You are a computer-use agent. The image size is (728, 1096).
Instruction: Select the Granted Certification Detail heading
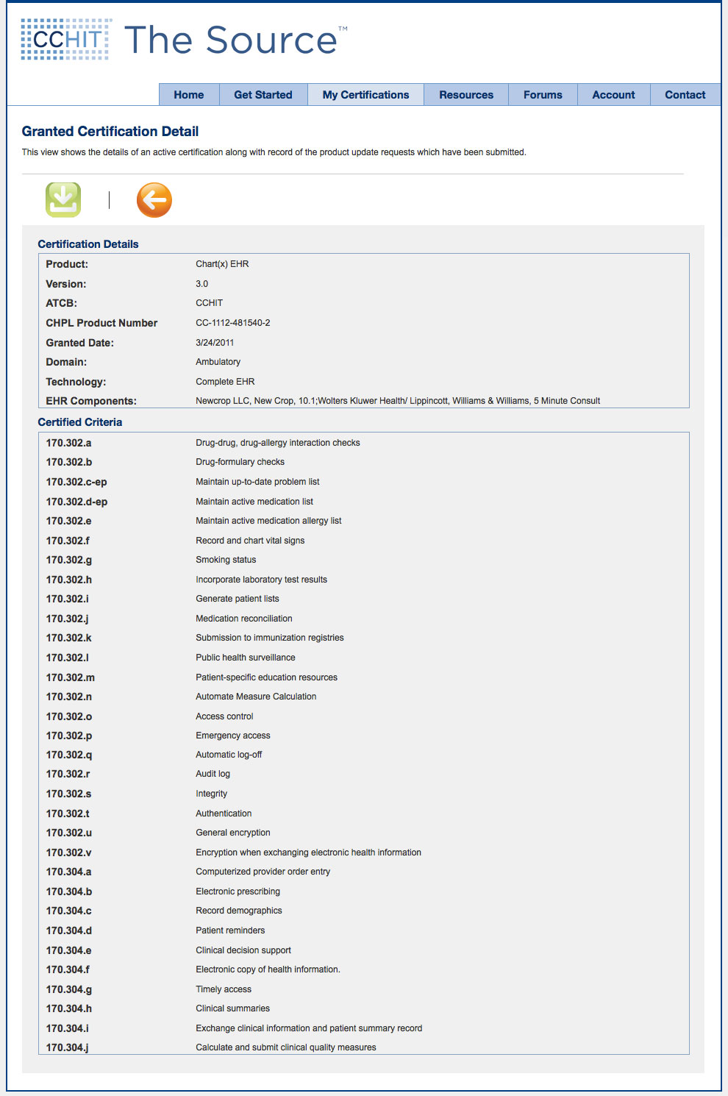coord(110,132)
